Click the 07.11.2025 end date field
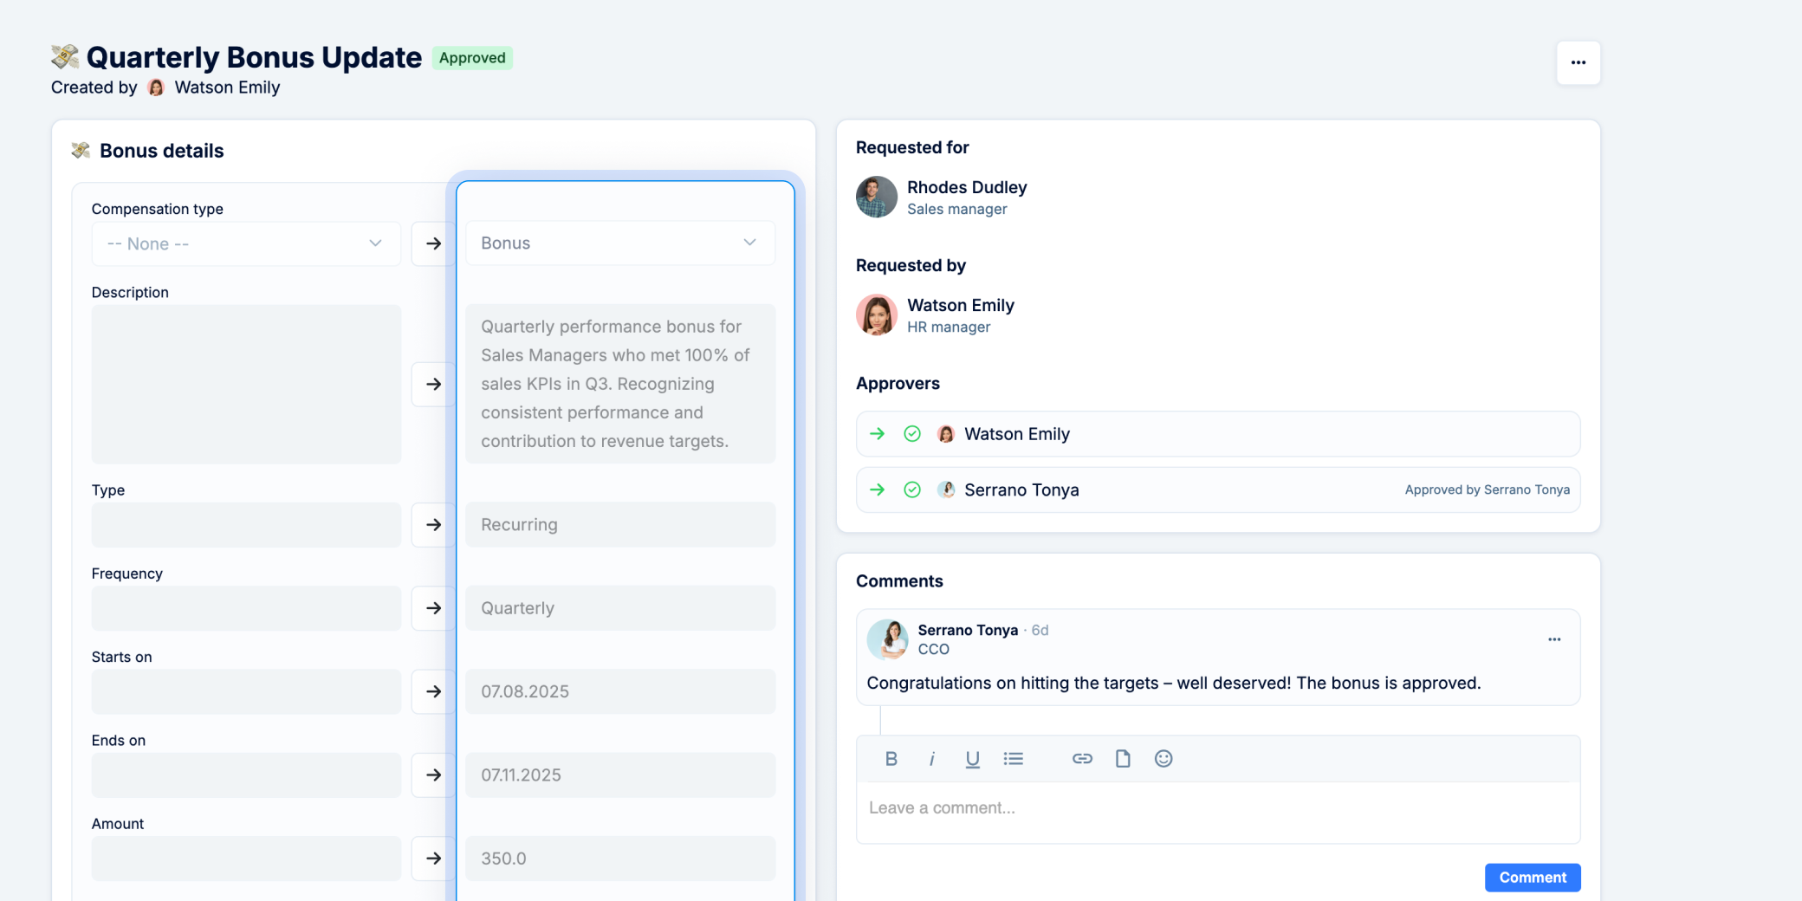 (x=620, y=775)
